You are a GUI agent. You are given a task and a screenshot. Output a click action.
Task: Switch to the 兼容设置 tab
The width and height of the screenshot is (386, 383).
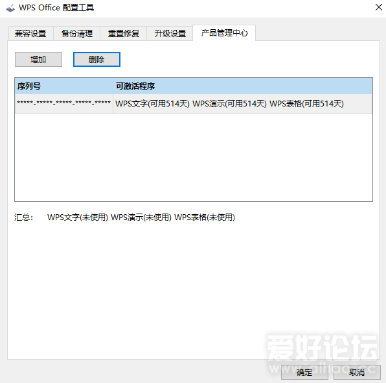30,33
